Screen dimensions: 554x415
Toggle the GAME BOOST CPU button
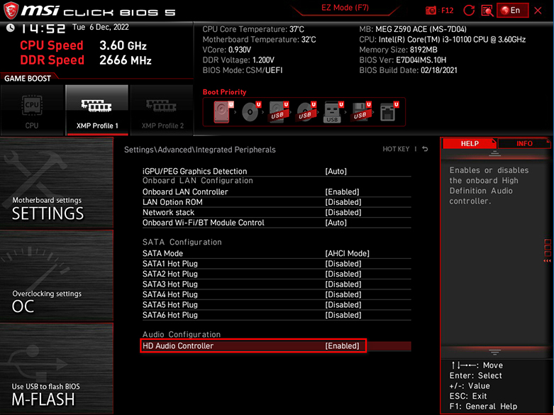pyautogui.click(x=32, y=110)
